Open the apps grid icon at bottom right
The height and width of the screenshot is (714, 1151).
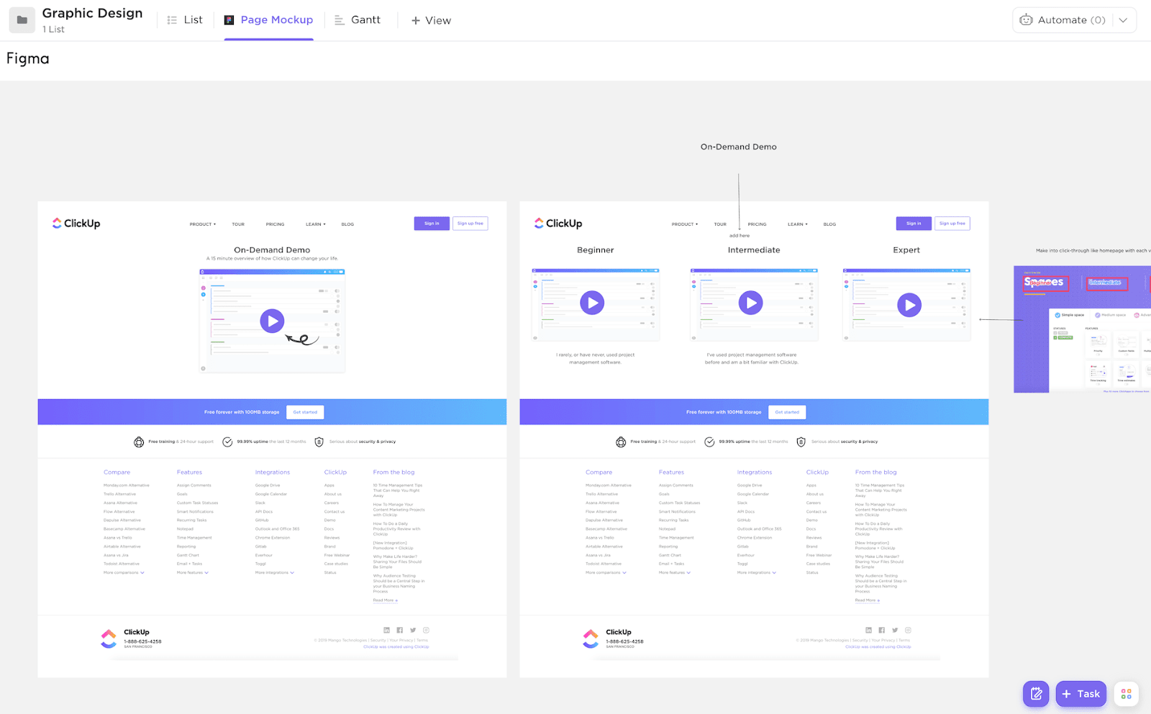point(1127,694)
